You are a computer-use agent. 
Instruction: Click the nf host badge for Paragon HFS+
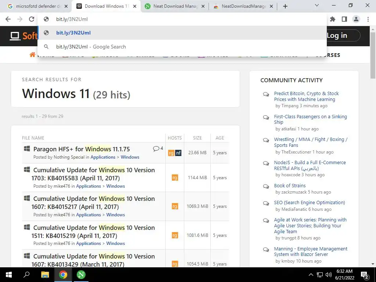coord(178,153)
